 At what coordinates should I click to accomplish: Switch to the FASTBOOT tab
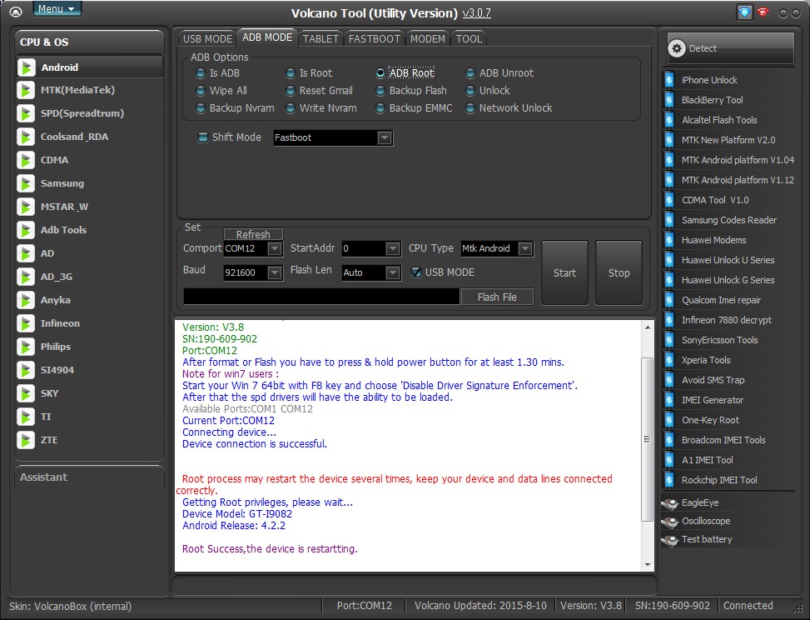(x=375, y=39)
